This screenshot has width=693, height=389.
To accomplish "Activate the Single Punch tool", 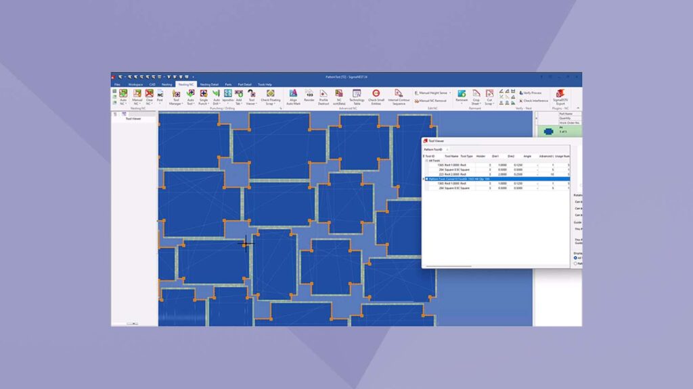I will pyautogui.click(x=204, y=95).
